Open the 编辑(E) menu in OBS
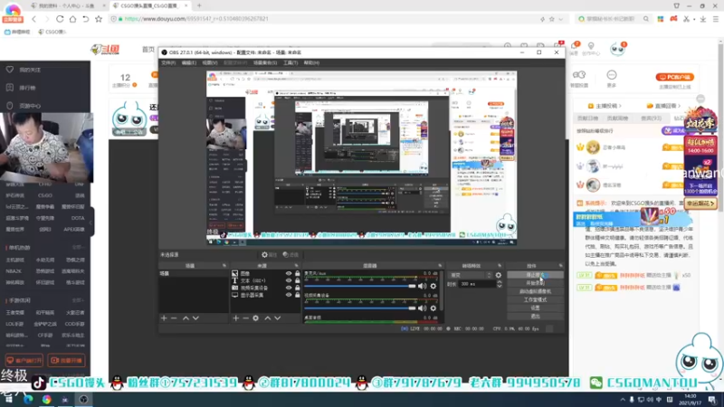This screenshot has width=724, height=407. click(x=188, y=62)
